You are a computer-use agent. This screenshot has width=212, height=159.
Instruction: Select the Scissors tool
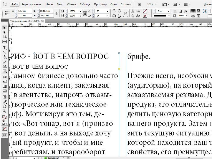click(x=5, y=77)
